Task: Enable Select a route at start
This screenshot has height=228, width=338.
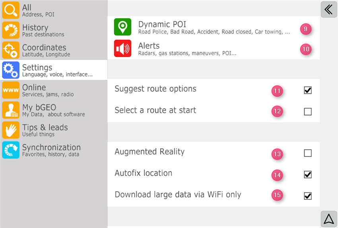Action: [308, 112]
